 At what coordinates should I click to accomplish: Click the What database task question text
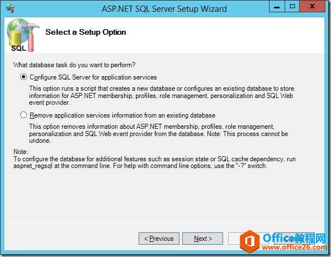(x=74, y=65)
